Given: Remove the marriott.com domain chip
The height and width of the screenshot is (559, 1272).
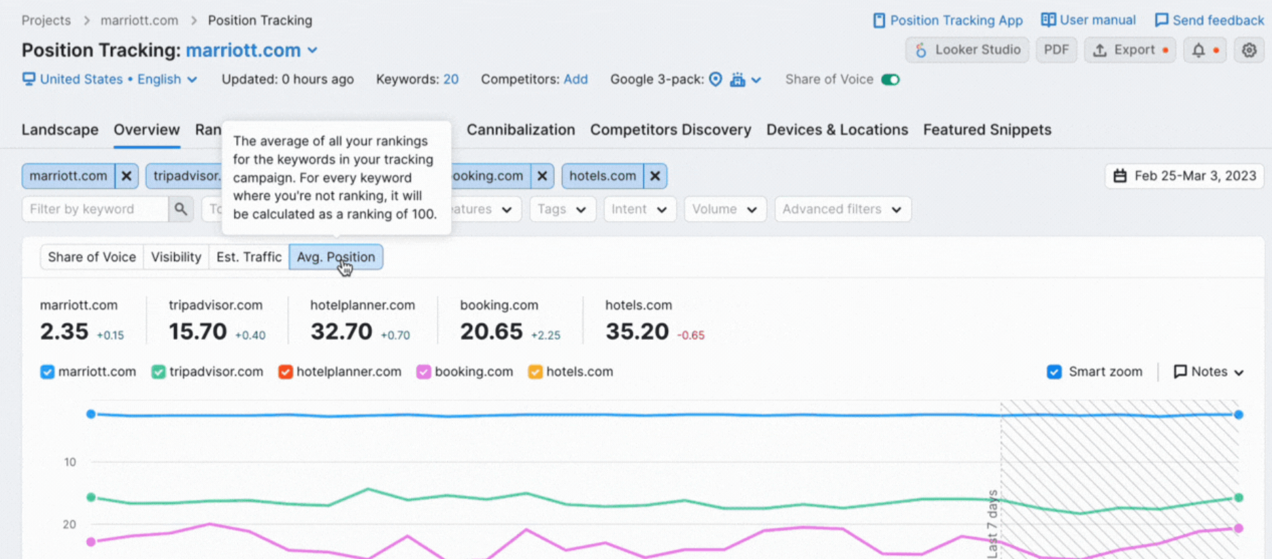Looking at the screenshot, I should [x=127, y=176].
